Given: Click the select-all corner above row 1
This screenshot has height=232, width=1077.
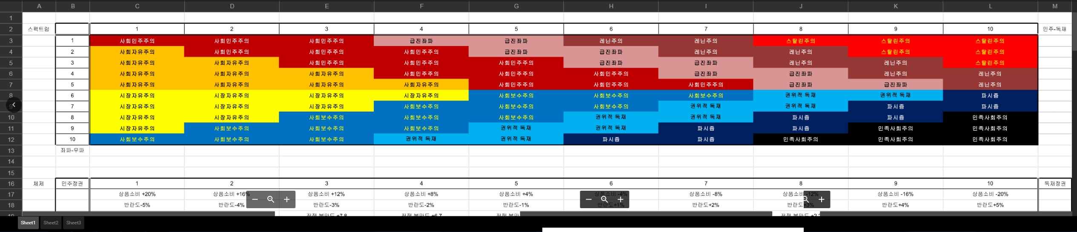Looking at the screenshot, I should [11, 6].
